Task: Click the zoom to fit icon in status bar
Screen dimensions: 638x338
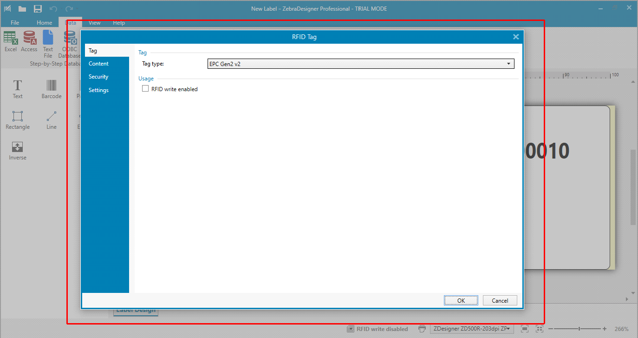Action: pos(525,329)
